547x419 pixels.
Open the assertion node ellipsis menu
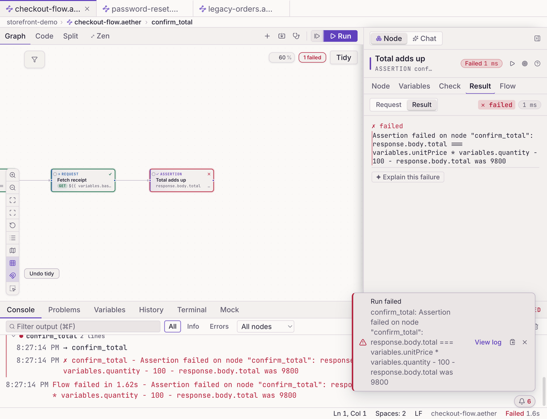(209, 186)
